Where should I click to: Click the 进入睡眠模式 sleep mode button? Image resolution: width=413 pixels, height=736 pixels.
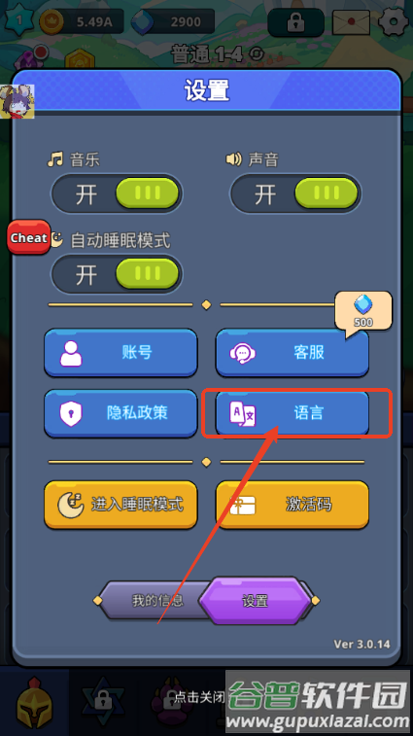click(120, 505)
